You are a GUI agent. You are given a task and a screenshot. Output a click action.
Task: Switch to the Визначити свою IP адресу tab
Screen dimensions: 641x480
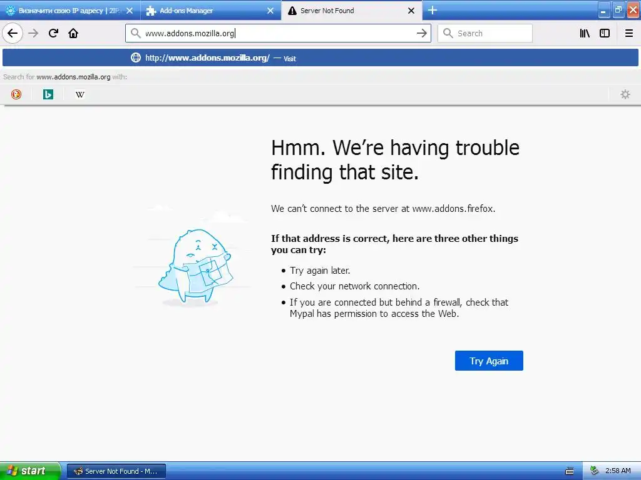pyautogui.click(x=70, y=11)
